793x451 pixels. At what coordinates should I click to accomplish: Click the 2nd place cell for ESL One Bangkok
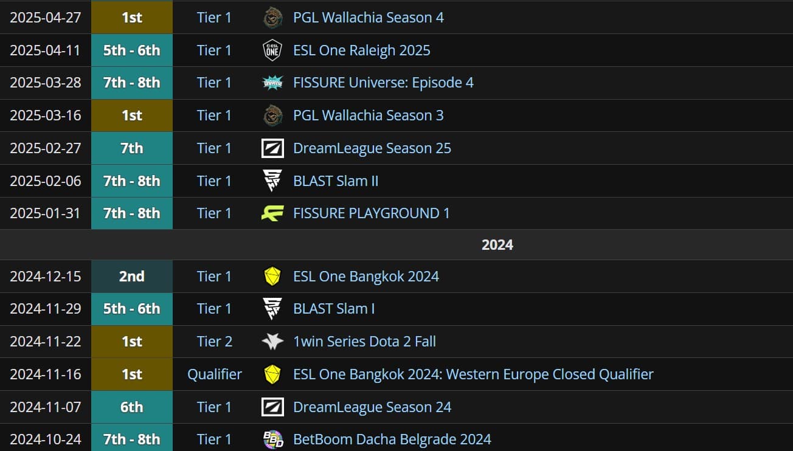[131, 276]
